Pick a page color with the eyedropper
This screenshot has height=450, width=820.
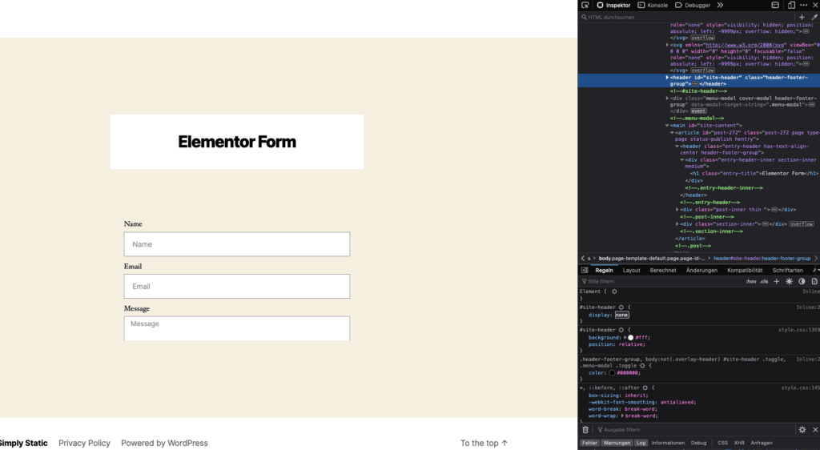tap(814, 18)
